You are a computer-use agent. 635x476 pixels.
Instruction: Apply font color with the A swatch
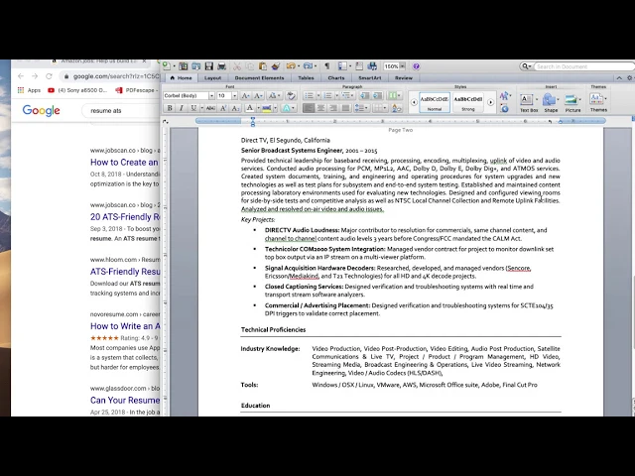coord(250,108)
